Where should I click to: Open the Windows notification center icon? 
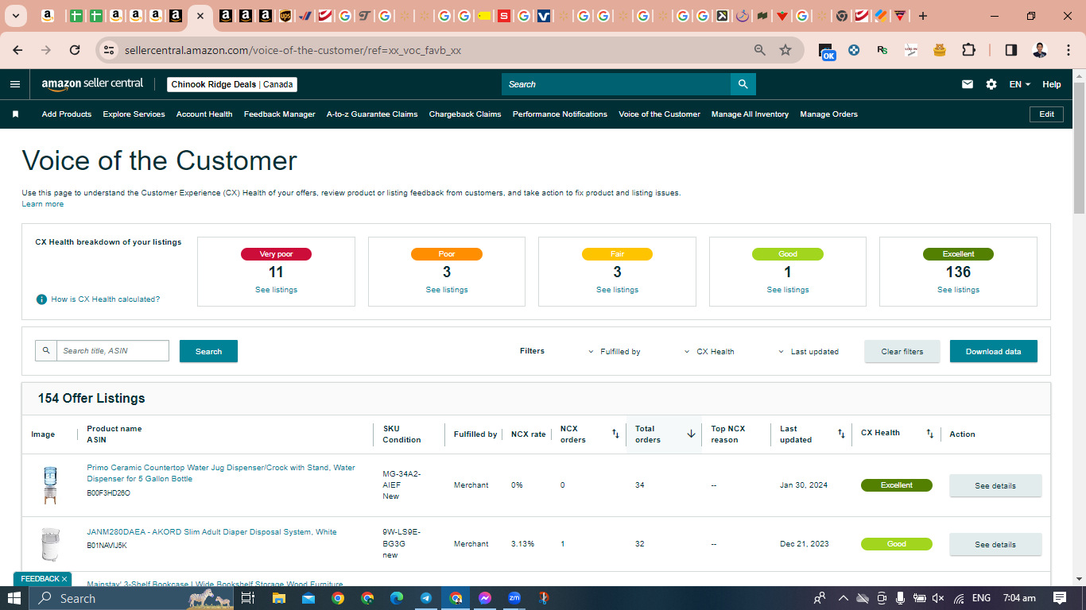1060,598
